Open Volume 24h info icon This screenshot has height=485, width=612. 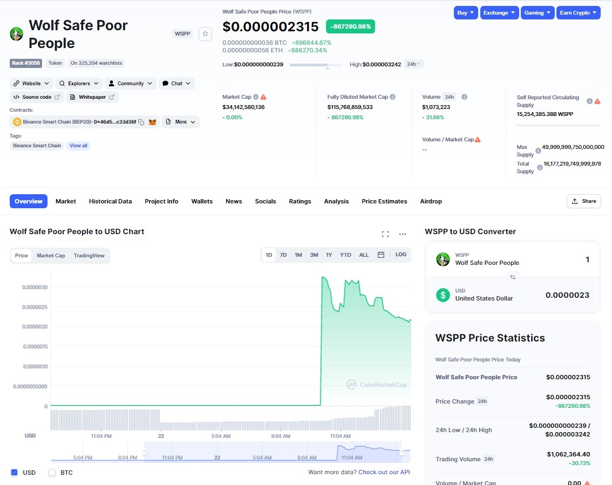pyautogui.click(x=465, y=97)
